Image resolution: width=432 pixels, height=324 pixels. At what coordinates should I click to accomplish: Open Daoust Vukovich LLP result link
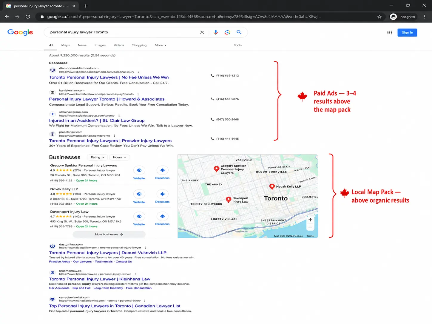(108, 253)
